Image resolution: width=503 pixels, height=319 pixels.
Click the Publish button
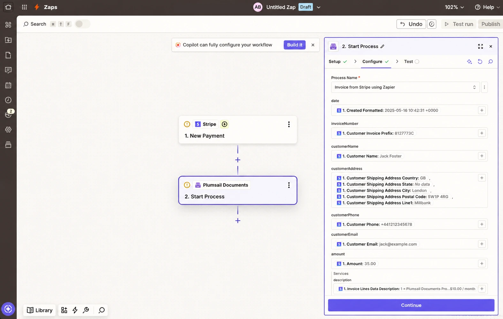click(491, 24)
